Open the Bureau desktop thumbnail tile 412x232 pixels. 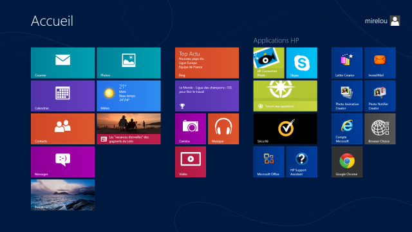coord(63,195)
